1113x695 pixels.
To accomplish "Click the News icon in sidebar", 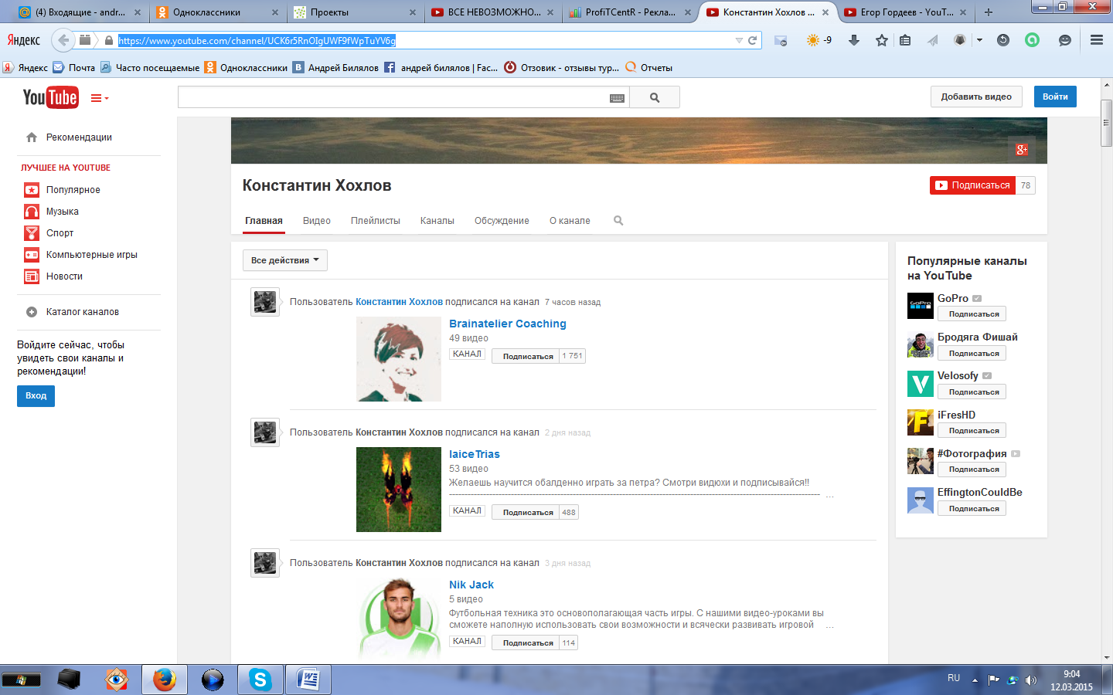I will point(32,276).
